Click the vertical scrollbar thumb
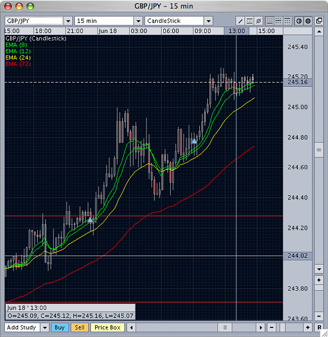Viewport: 328px width, 337px height. pos(319,150)
